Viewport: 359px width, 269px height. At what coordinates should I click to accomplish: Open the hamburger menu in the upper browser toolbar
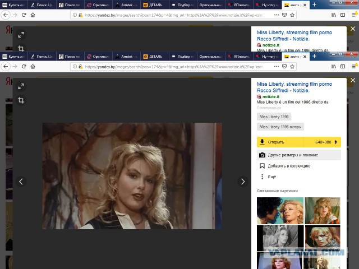pos(354,15)
